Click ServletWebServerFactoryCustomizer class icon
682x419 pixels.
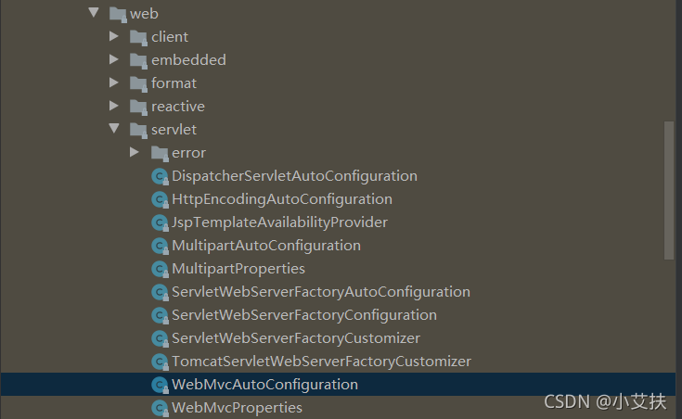[x=160, y=338]
